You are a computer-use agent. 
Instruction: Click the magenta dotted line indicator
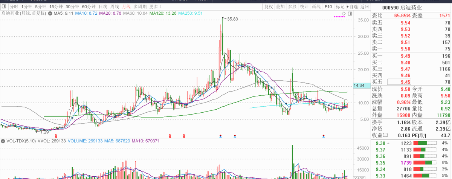[x=339, y=17]
